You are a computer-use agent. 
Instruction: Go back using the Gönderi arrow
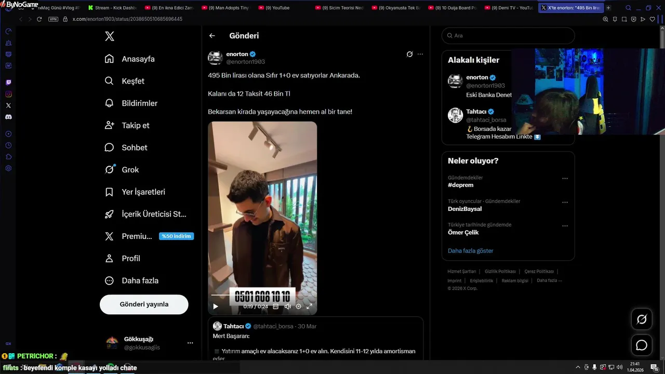[x=212, y=36]
